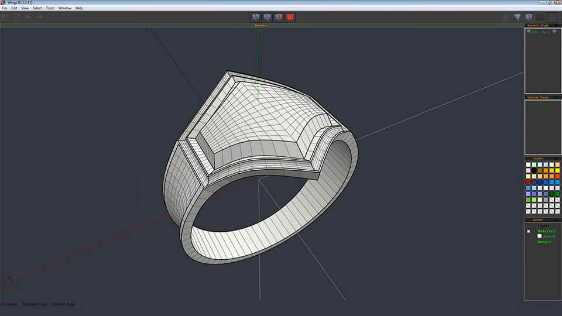562x316 pixels.
Task: Click the Geometry window title bar
Action: (x=262, y=25)
